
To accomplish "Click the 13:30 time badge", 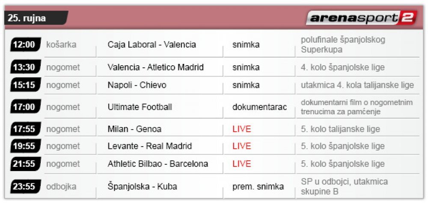I will 25,67.
